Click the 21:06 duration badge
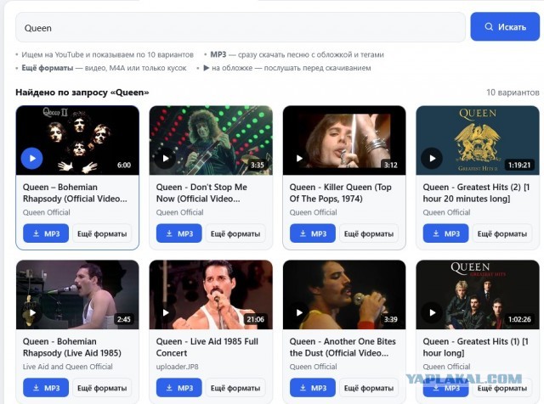Image resolution: width=544 pixels, height=404 pixels. (255, 319)
